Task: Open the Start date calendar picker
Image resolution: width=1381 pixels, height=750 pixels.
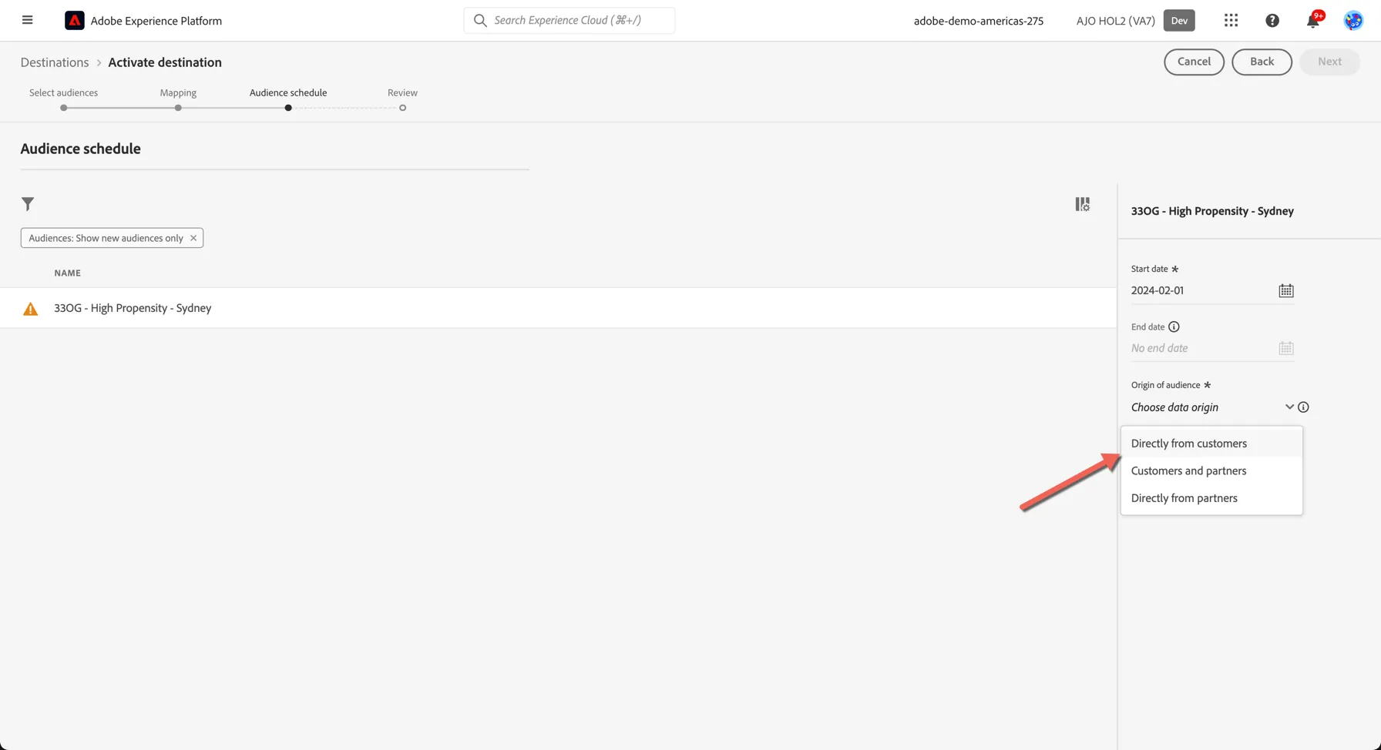Action: tap(1286, 290)
